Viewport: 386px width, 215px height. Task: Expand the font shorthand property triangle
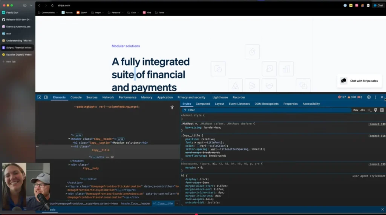point(195,143)
